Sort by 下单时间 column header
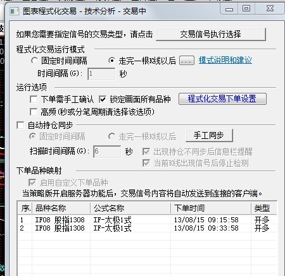This screenshot has width=285, height=276. click(x=211, y=208)
